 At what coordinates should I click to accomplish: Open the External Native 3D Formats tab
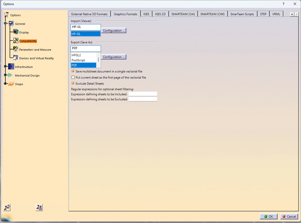[89, 14]
